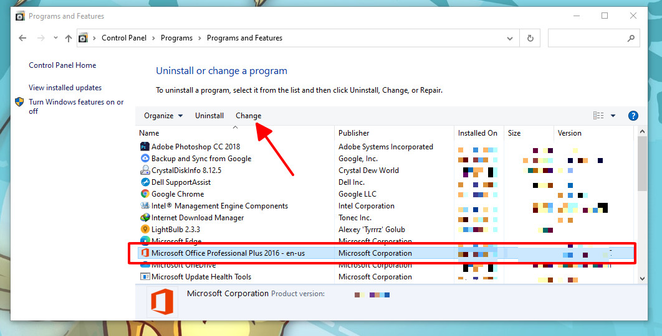Image resolution: width=662 pixels, height=336 pixels.
Task: Open View installed updates link
Action: tap(65, 88)
